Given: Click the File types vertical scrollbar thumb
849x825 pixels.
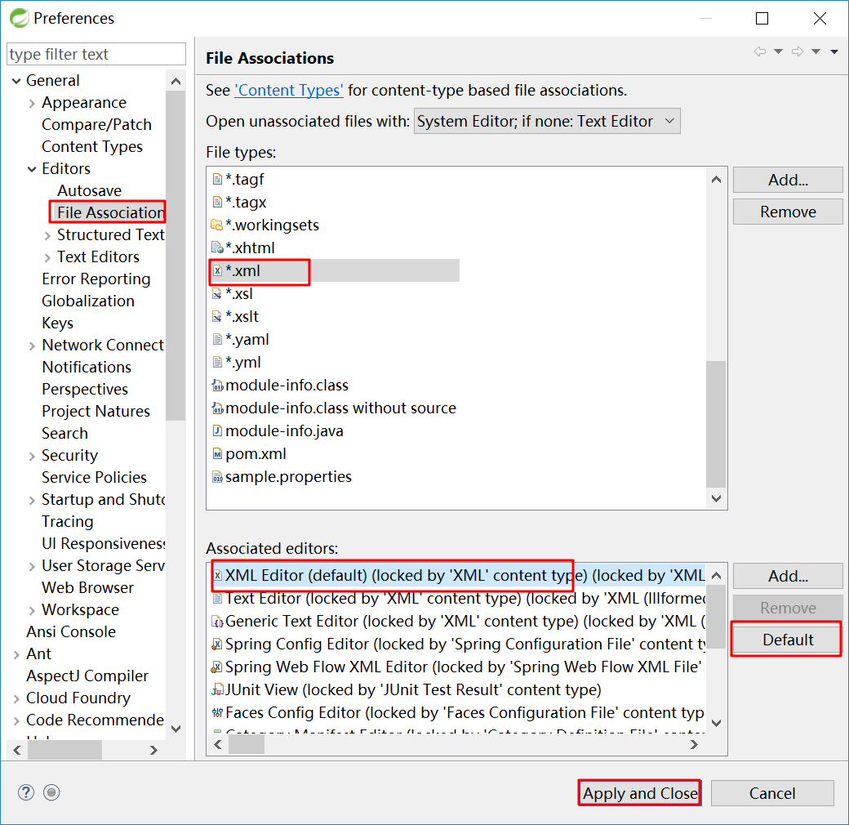Looking at the screenshot, I should (716, 424).
